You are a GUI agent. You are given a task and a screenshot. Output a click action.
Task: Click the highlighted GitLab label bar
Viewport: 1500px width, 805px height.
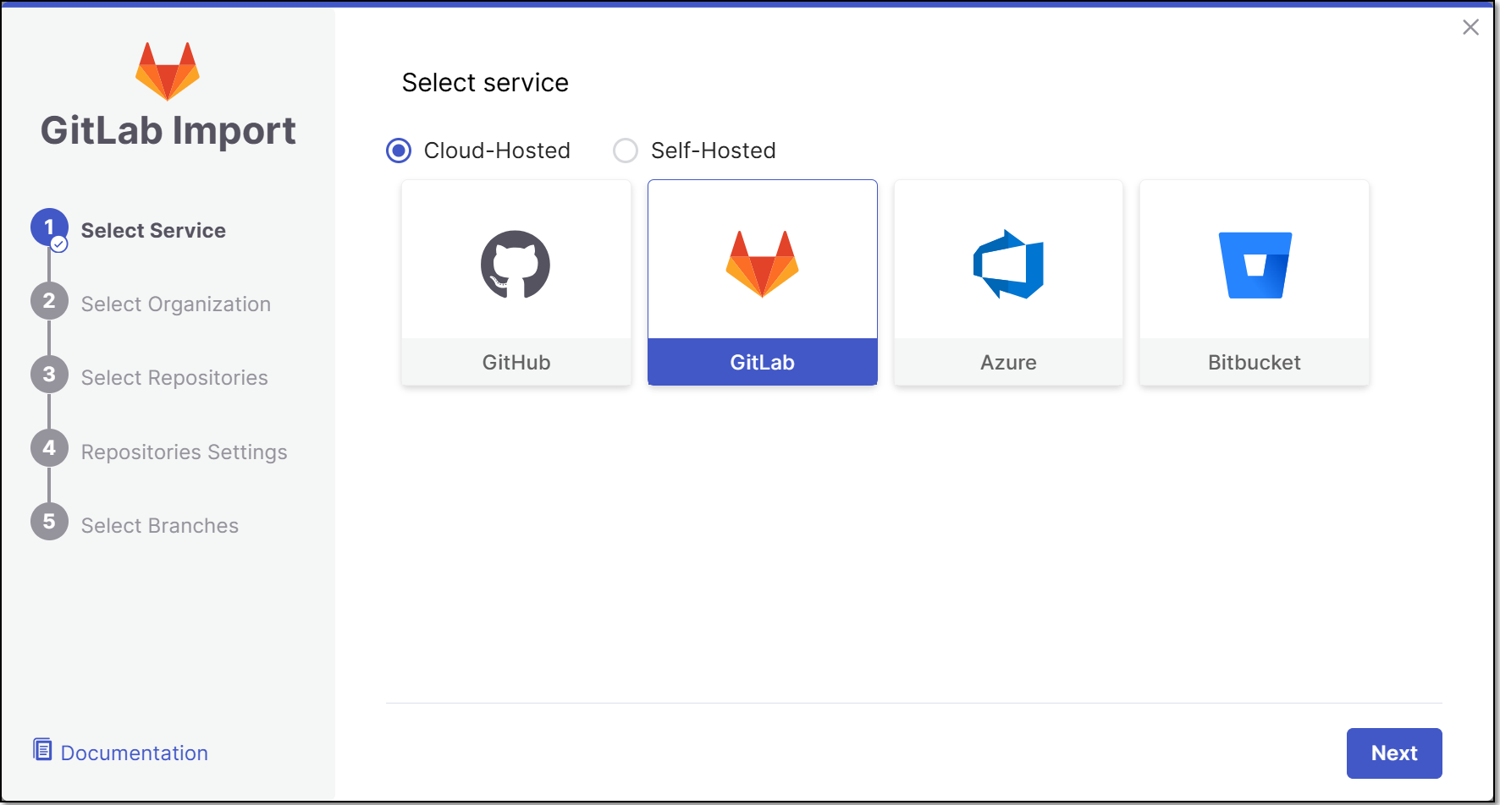click(x=762, y=363)
